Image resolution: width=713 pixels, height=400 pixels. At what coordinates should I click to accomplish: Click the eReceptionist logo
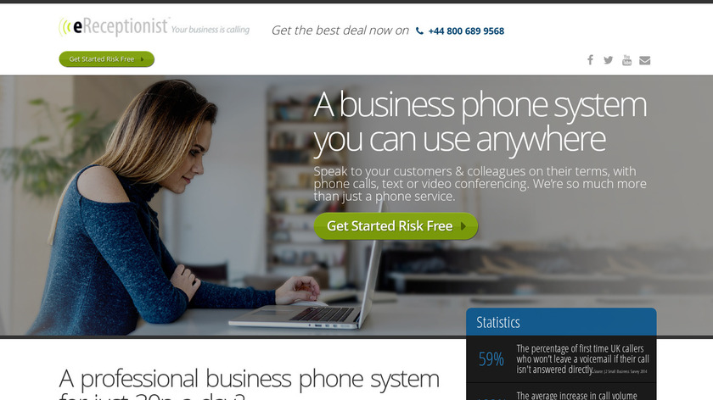click(x=114, y=26)
